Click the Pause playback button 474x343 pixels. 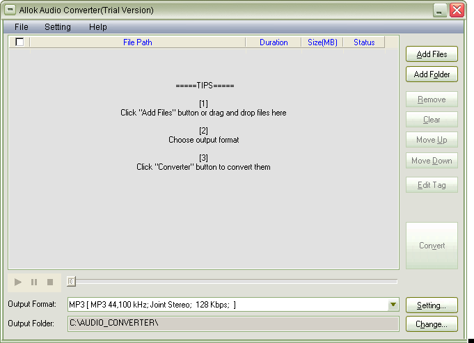34,282
